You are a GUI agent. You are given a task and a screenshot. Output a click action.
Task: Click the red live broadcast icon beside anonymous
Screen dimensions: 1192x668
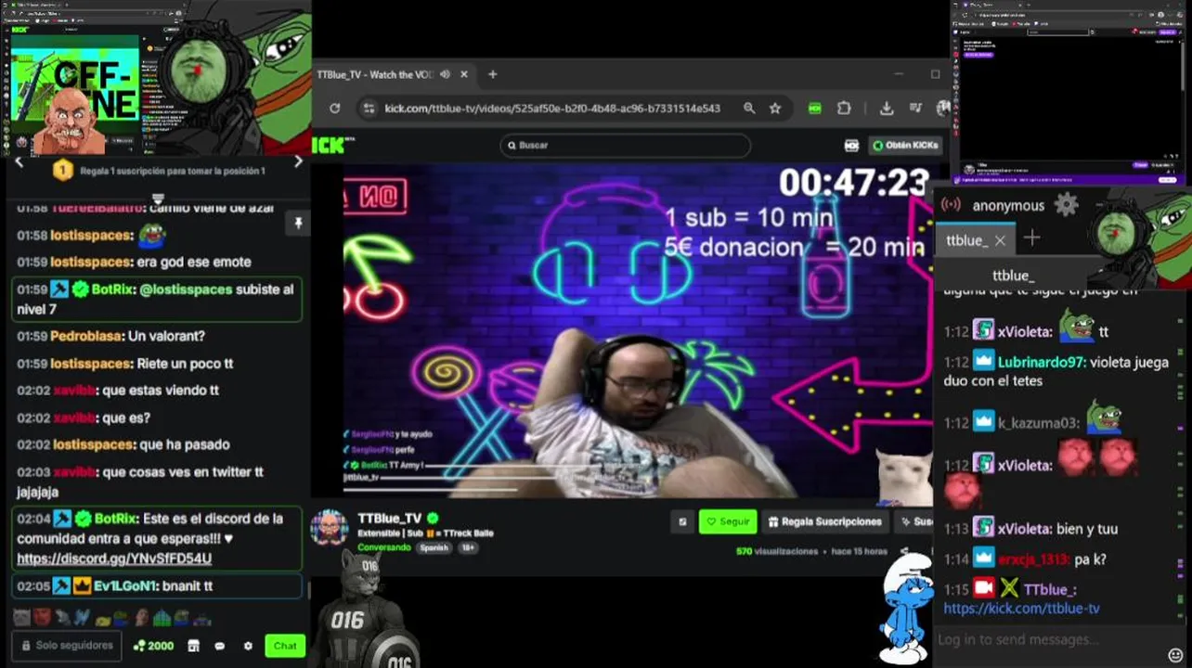pos(951,205)
